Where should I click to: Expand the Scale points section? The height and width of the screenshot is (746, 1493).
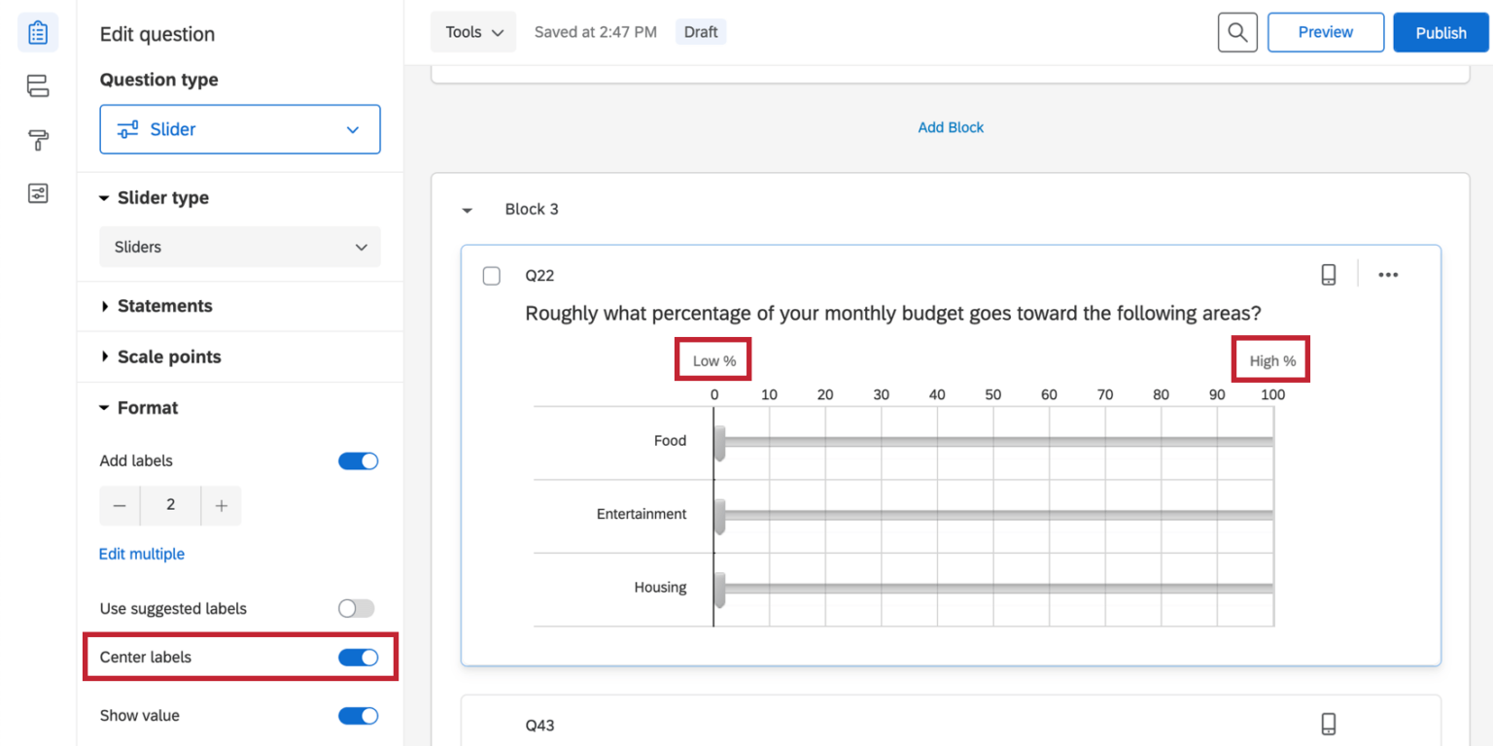point(168,357)
